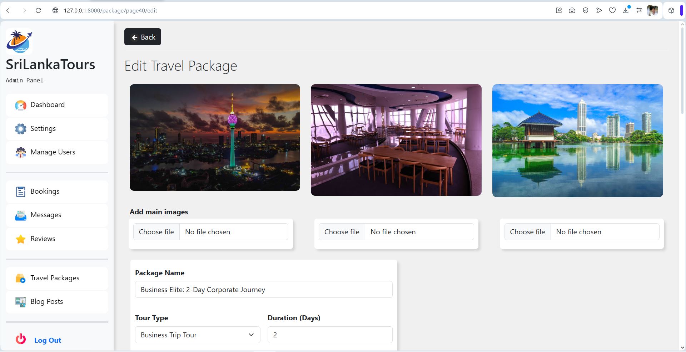The height and width of the screenshot is (352, 686).
Task: Open the Dashboard speedometer icon
Action: [x=21, y=105]
